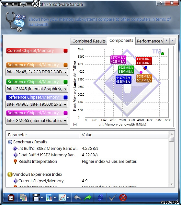The image size is (181, 205).
Task: Open the save icon dropdown arrow
Action: [x=42, y=198]
